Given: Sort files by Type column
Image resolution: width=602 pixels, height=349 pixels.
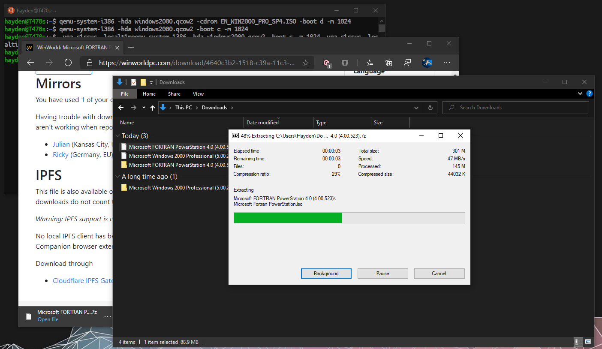Looking at the screenshot, I should tap(342, 123).
